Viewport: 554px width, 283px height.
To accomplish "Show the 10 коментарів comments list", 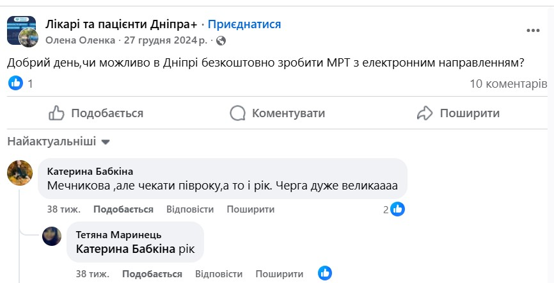I will [508, 83].
